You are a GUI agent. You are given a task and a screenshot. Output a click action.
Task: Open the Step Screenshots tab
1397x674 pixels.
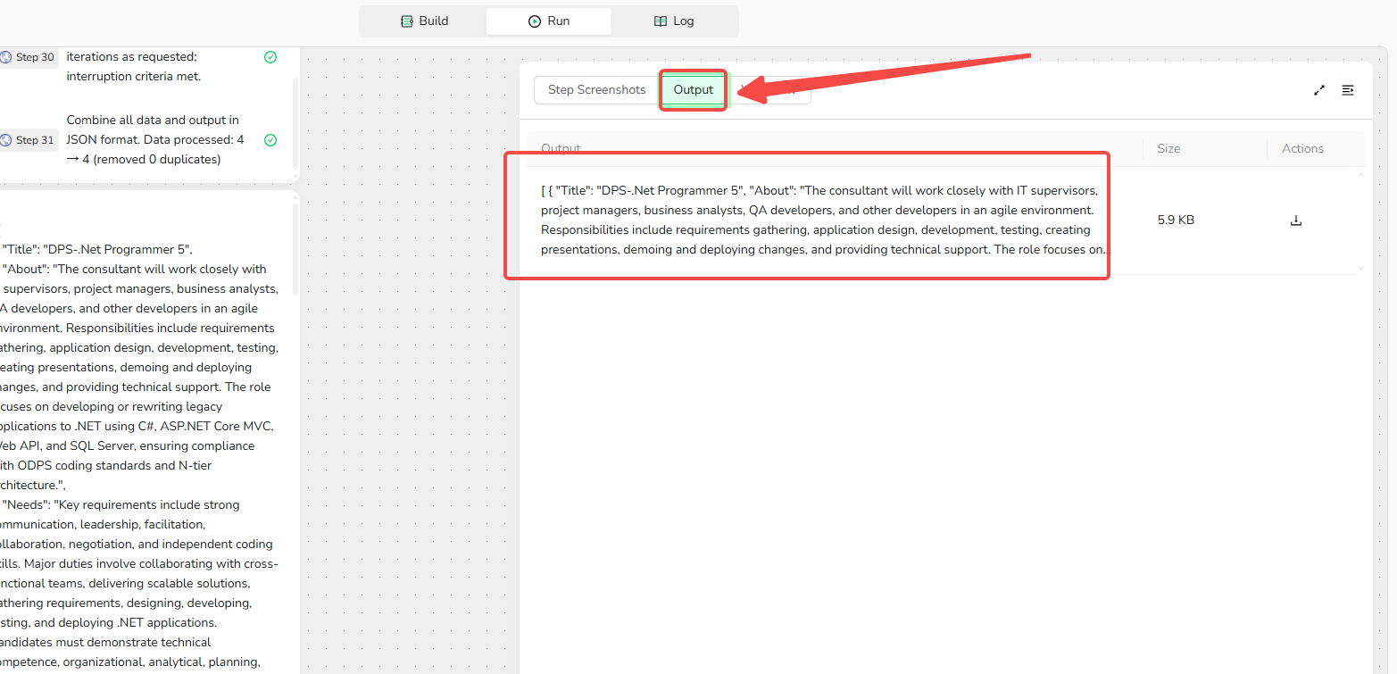pyautogui.click(x=596, y=90)
